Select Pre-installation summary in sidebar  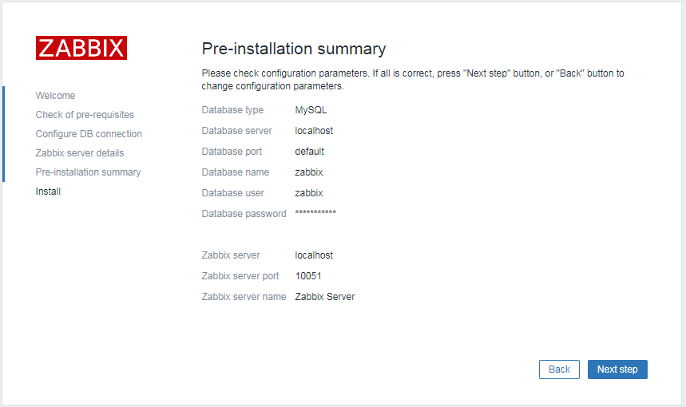[88, 172]
